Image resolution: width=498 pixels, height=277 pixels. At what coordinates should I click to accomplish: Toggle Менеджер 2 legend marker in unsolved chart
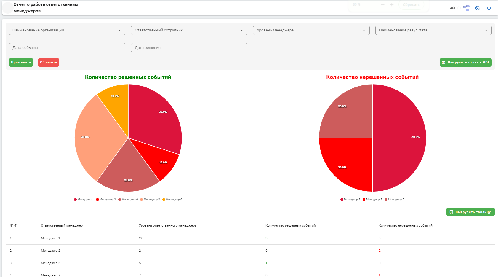coord(342,200)
